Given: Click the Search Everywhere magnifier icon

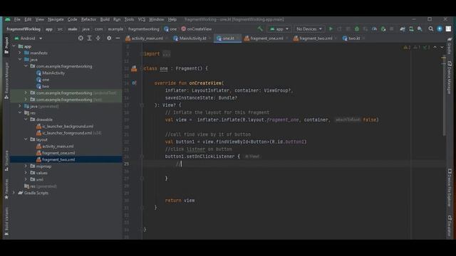Looking at the screenshot, I should 430,28.
